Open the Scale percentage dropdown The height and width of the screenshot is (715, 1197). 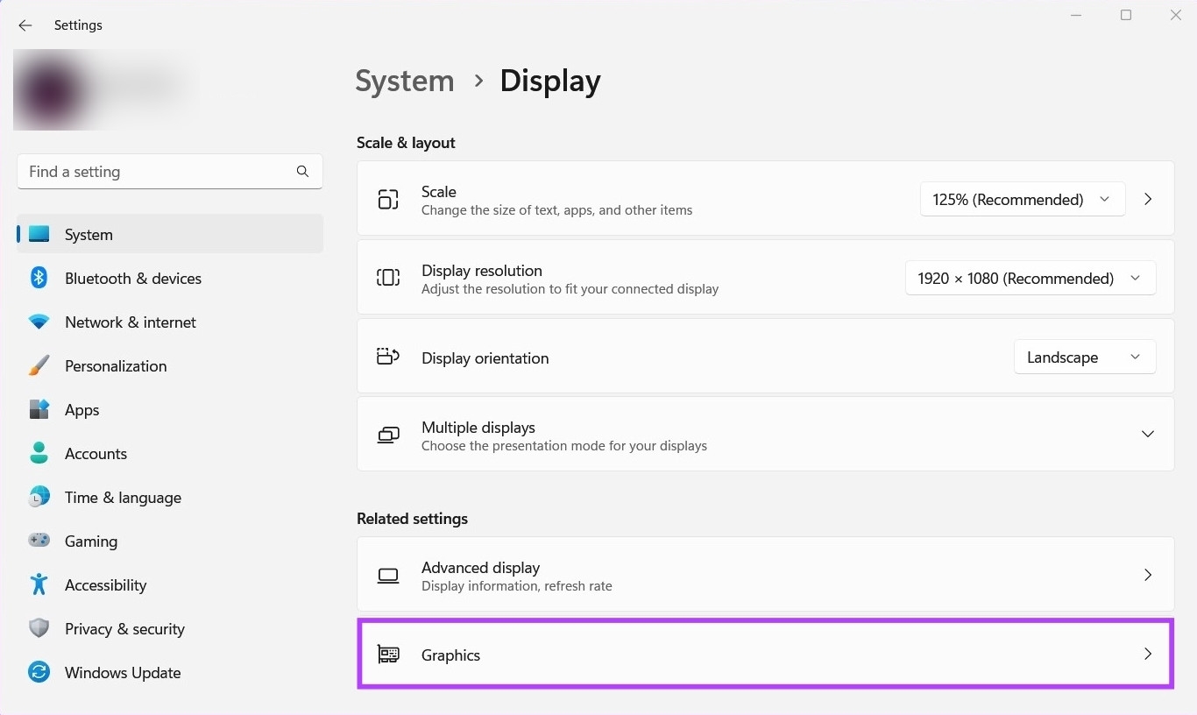(x=1022, y=200)
